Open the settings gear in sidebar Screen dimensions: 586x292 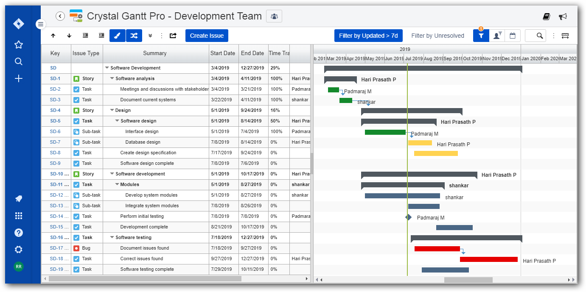[19, 250]
